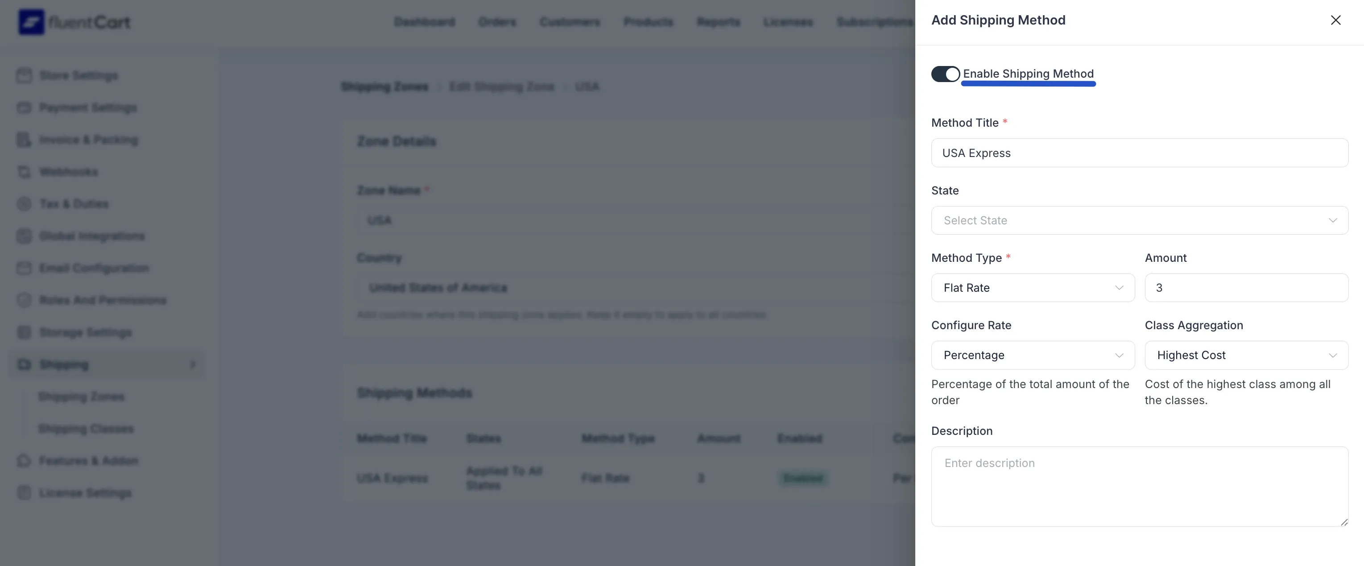Open Storage Settings via its sidebar icon
The image size is (1364, 566).
click(24, 332)
